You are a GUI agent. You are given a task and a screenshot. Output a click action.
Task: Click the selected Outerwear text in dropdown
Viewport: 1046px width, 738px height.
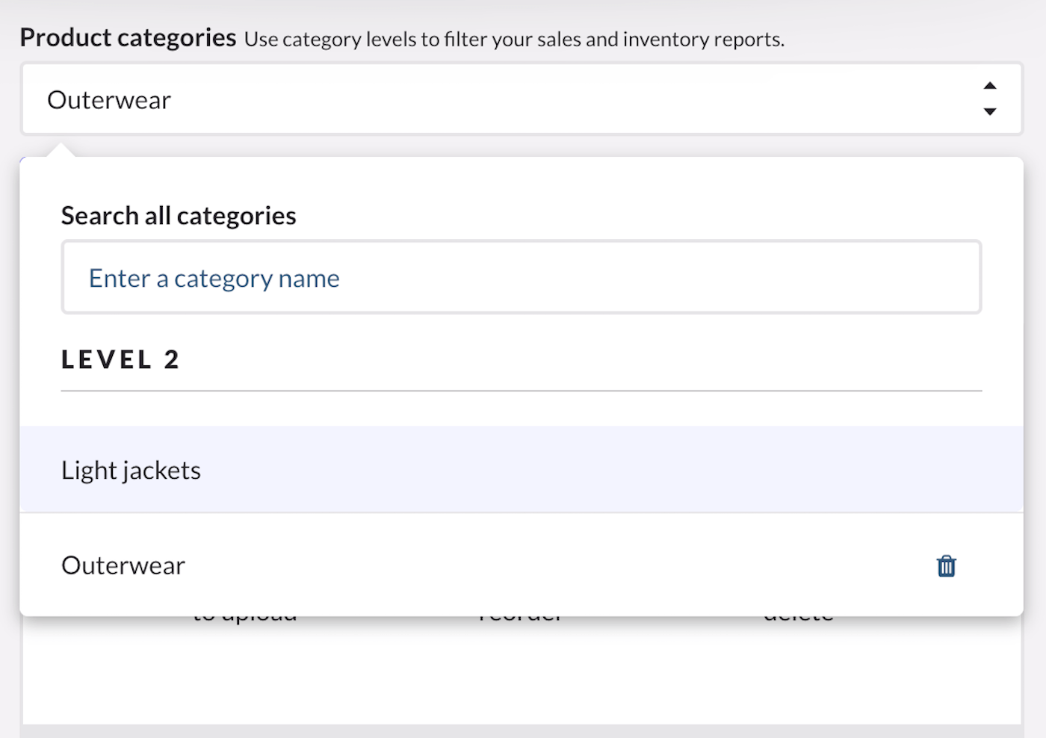tap(109, 100)
